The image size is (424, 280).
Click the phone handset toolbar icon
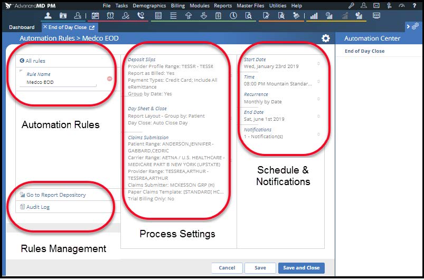click(140, 16)
